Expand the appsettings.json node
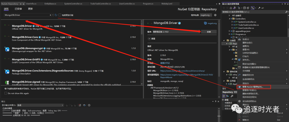 (x=230, y=31)
